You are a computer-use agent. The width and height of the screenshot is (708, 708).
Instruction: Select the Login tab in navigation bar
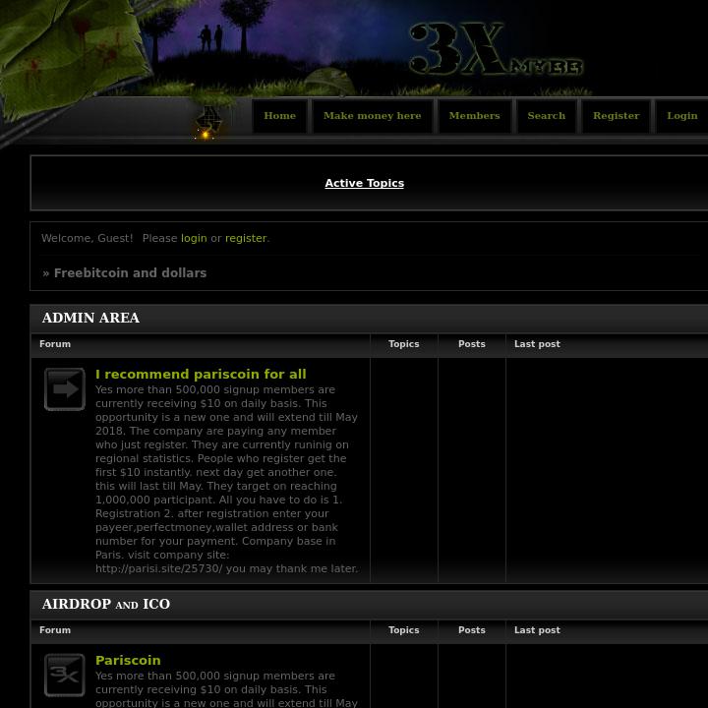point(681,116)
